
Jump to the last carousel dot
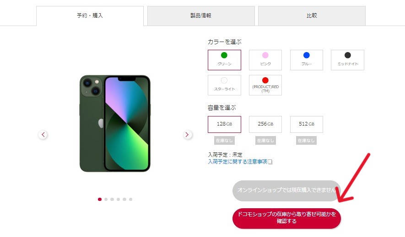[x=131, y=199]
